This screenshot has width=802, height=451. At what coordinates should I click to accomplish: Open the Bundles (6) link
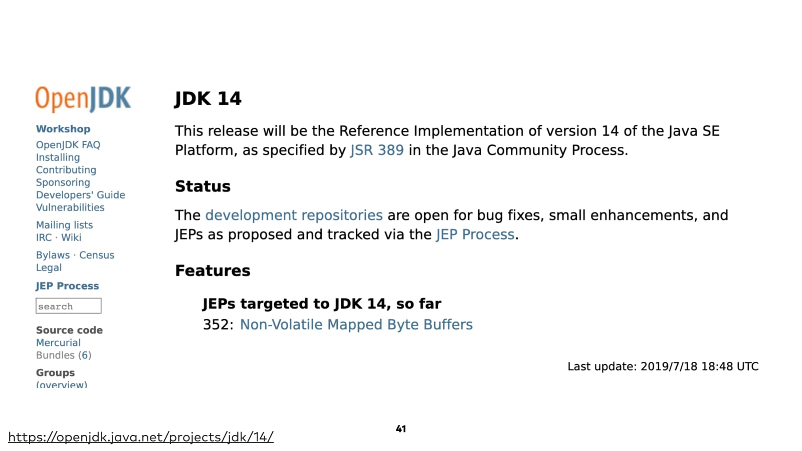click(x=64, y=355)
